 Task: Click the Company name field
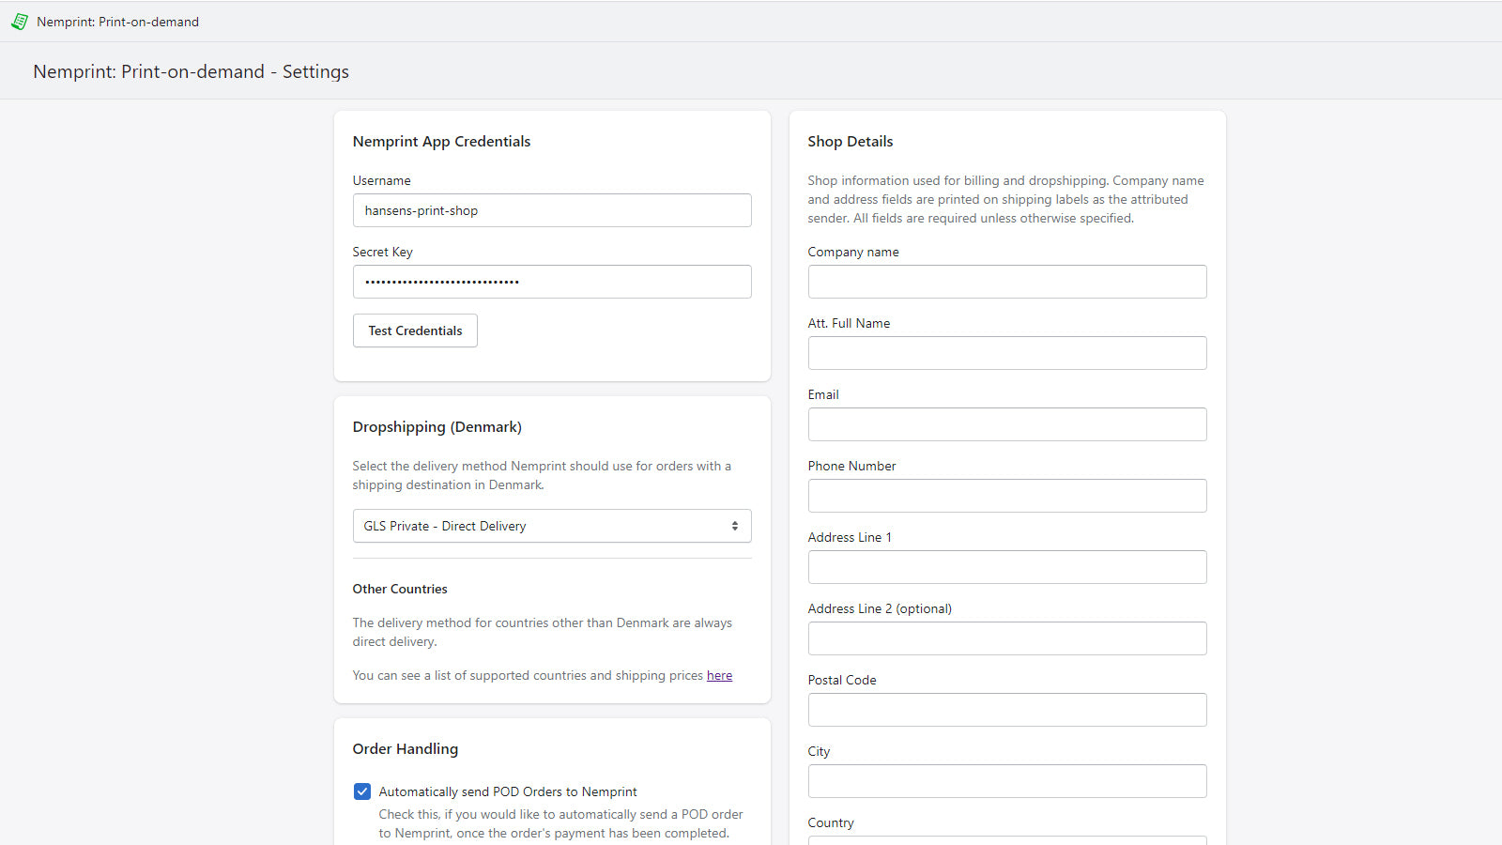pyautogui.click(x=1007, y=282)
